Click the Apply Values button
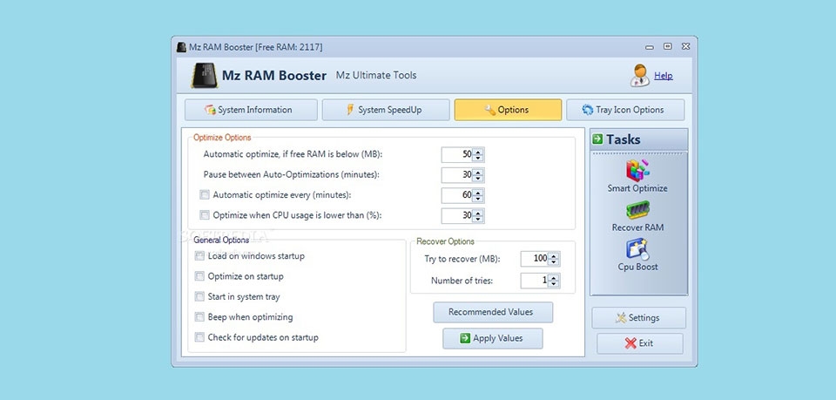Viewport: 836px width, 400px height. pos(493,338)
